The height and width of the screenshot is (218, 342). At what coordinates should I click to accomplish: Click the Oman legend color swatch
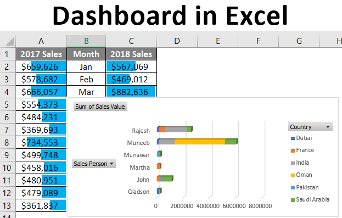(x=293, y=175)
